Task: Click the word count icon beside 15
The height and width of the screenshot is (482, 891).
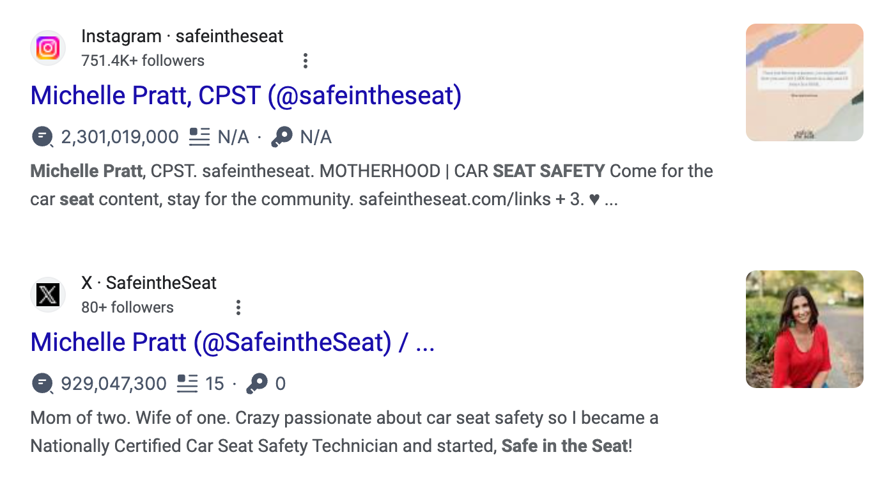Action: (187, 384)
